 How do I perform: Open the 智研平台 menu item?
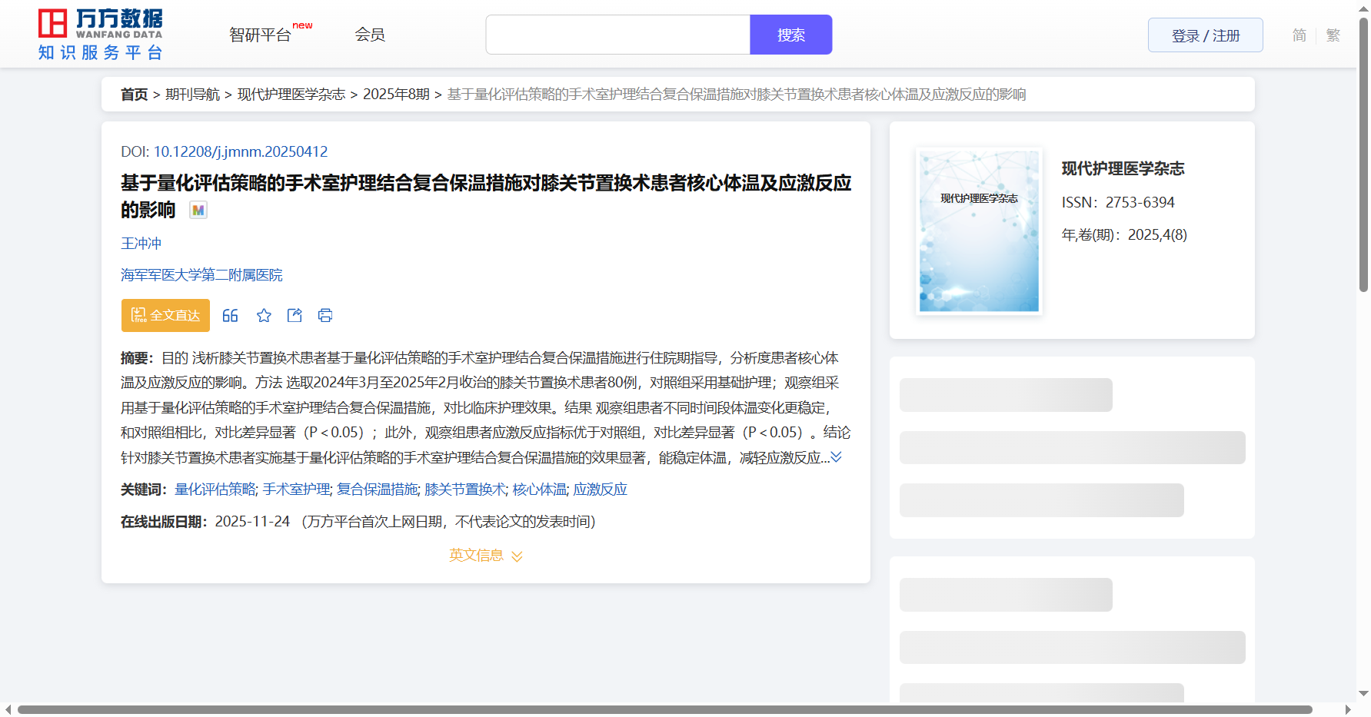261,35
